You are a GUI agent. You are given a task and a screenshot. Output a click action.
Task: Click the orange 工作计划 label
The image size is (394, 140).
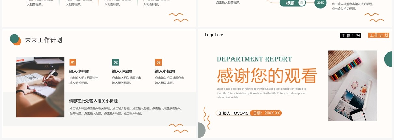pos(379,35)
